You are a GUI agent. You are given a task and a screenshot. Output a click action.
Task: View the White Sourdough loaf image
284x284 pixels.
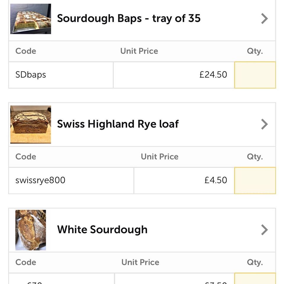(30, 230)
